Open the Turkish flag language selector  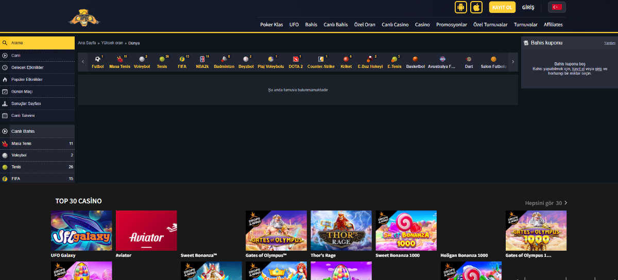pos(557,7)
